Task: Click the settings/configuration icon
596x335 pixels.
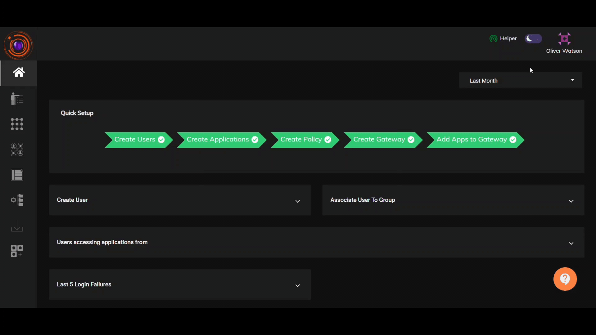Action: 17,200
